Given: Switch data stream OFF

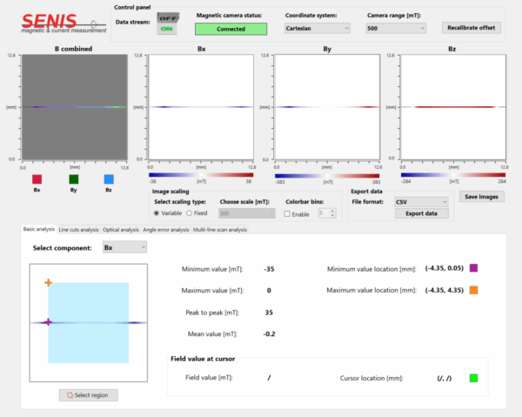Looking at the screenshot, I should [167, 17].
